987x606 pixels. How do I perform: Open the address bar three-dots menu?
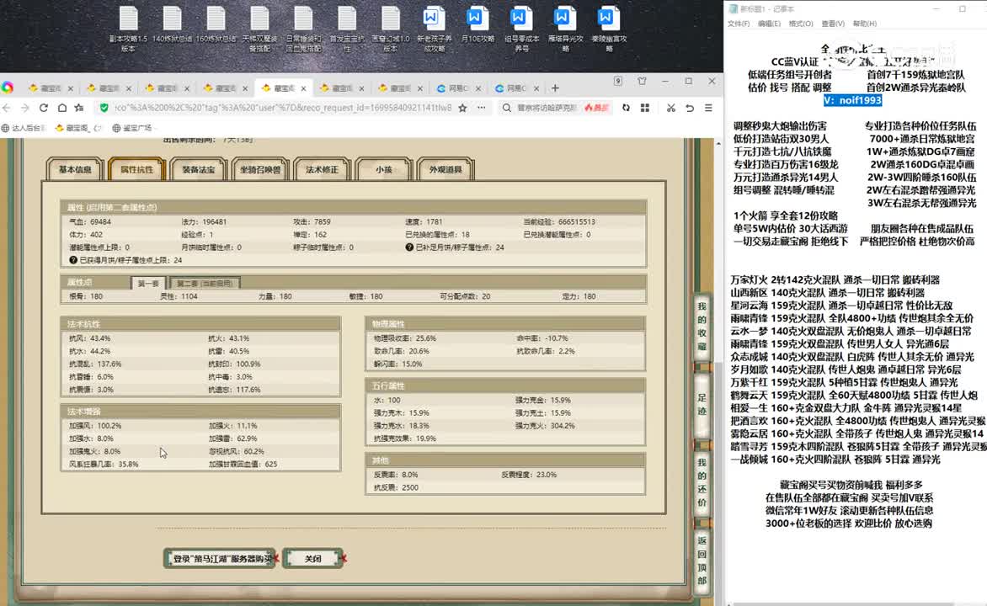[481, 108]
